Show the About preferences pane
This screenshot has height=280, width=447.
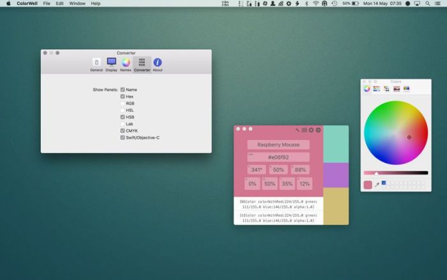pos(157,64)
